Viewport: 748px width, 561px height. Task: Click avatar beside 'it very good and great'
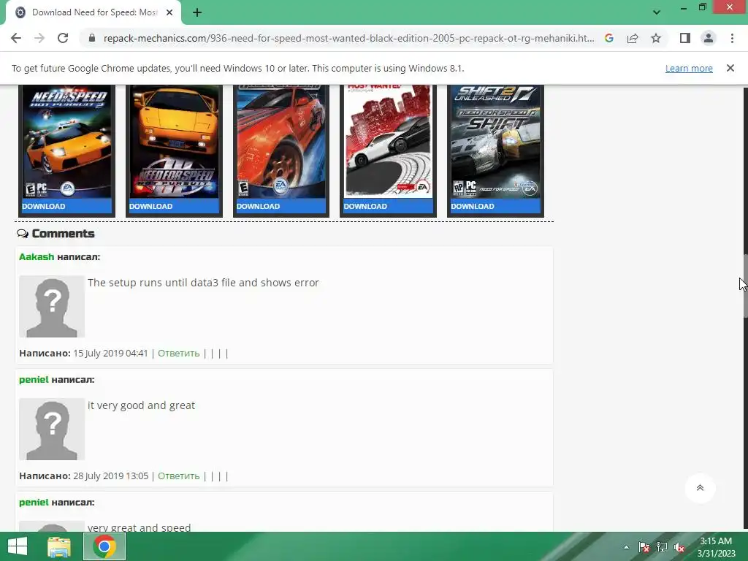click(x=52, y=429)
